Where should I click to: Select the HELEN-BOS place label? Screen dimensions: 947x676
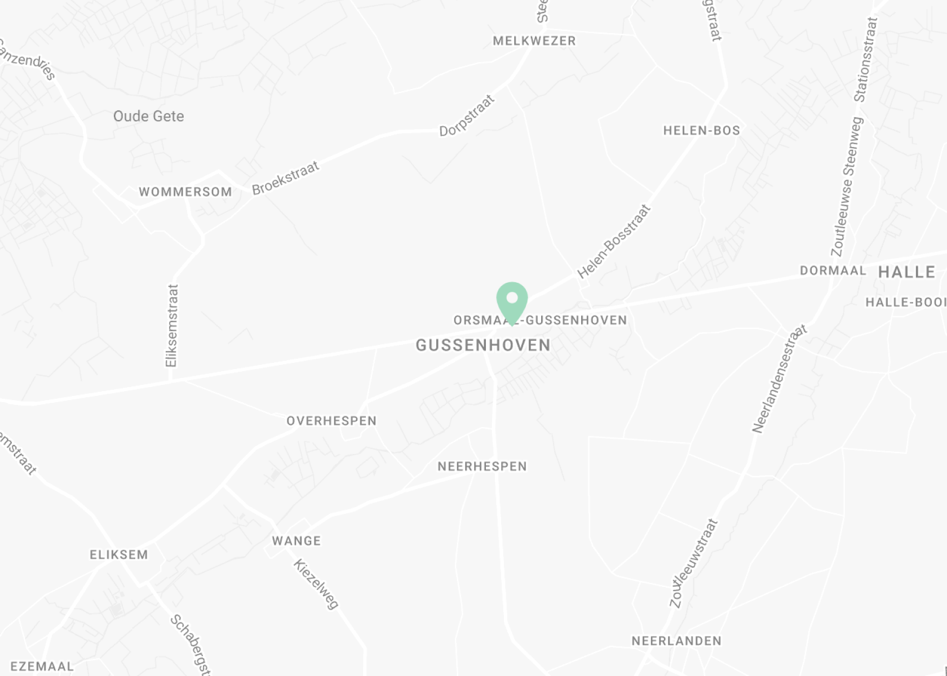click(701, 131)
